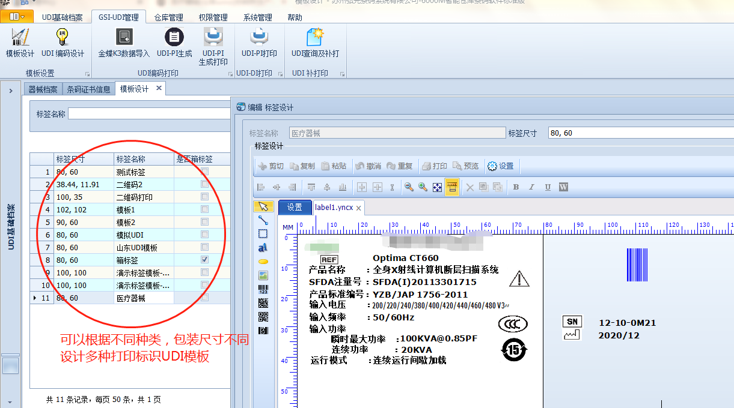Select the rectangle drawing tool
The width and height of the screenshot is (734, 408).
[x=263, y=234]
